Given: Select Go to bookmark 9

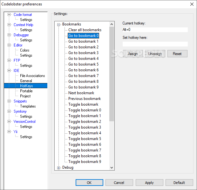Looking at the screenshot, I should point(84,87).
